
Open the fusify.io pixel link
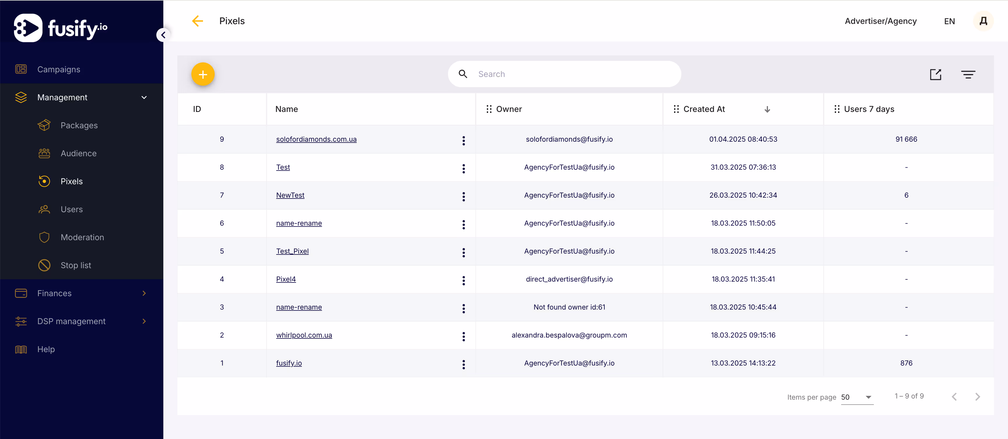[289, 363]
